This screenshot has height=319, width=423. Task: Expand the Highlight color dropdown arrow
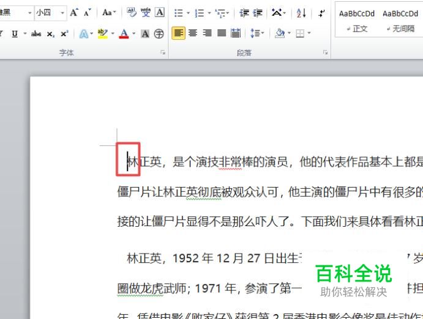pyautogui.click(x=113, y=34)
